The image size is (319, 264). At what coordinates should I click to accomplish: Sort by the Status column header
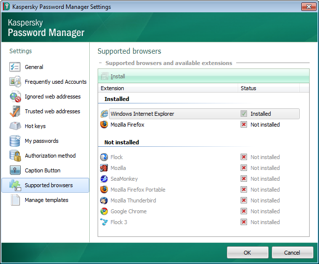269,88
